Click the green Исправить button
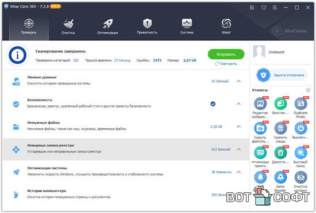This screenshot has height=213, width=316. coord(226,54)
